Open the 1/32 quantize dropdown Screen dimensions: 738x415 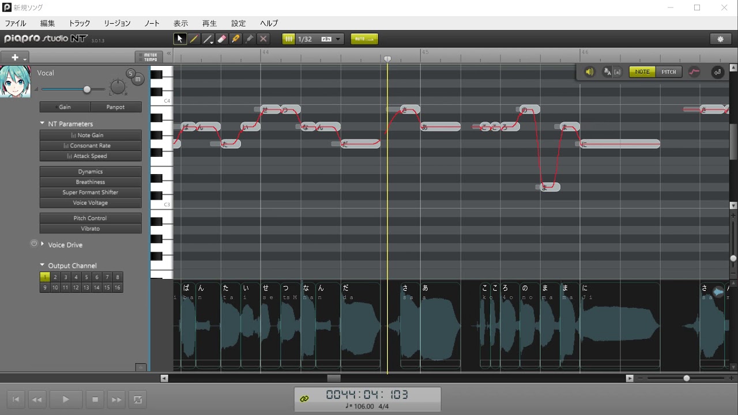[x=338, y=39]
